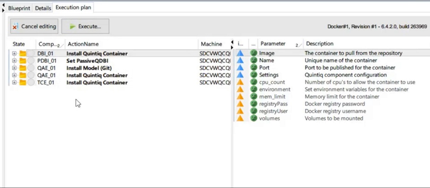Screen dimensions: 430x188
Task: Click the state circle for PDBI_01
Action: (x=31, y=61)
